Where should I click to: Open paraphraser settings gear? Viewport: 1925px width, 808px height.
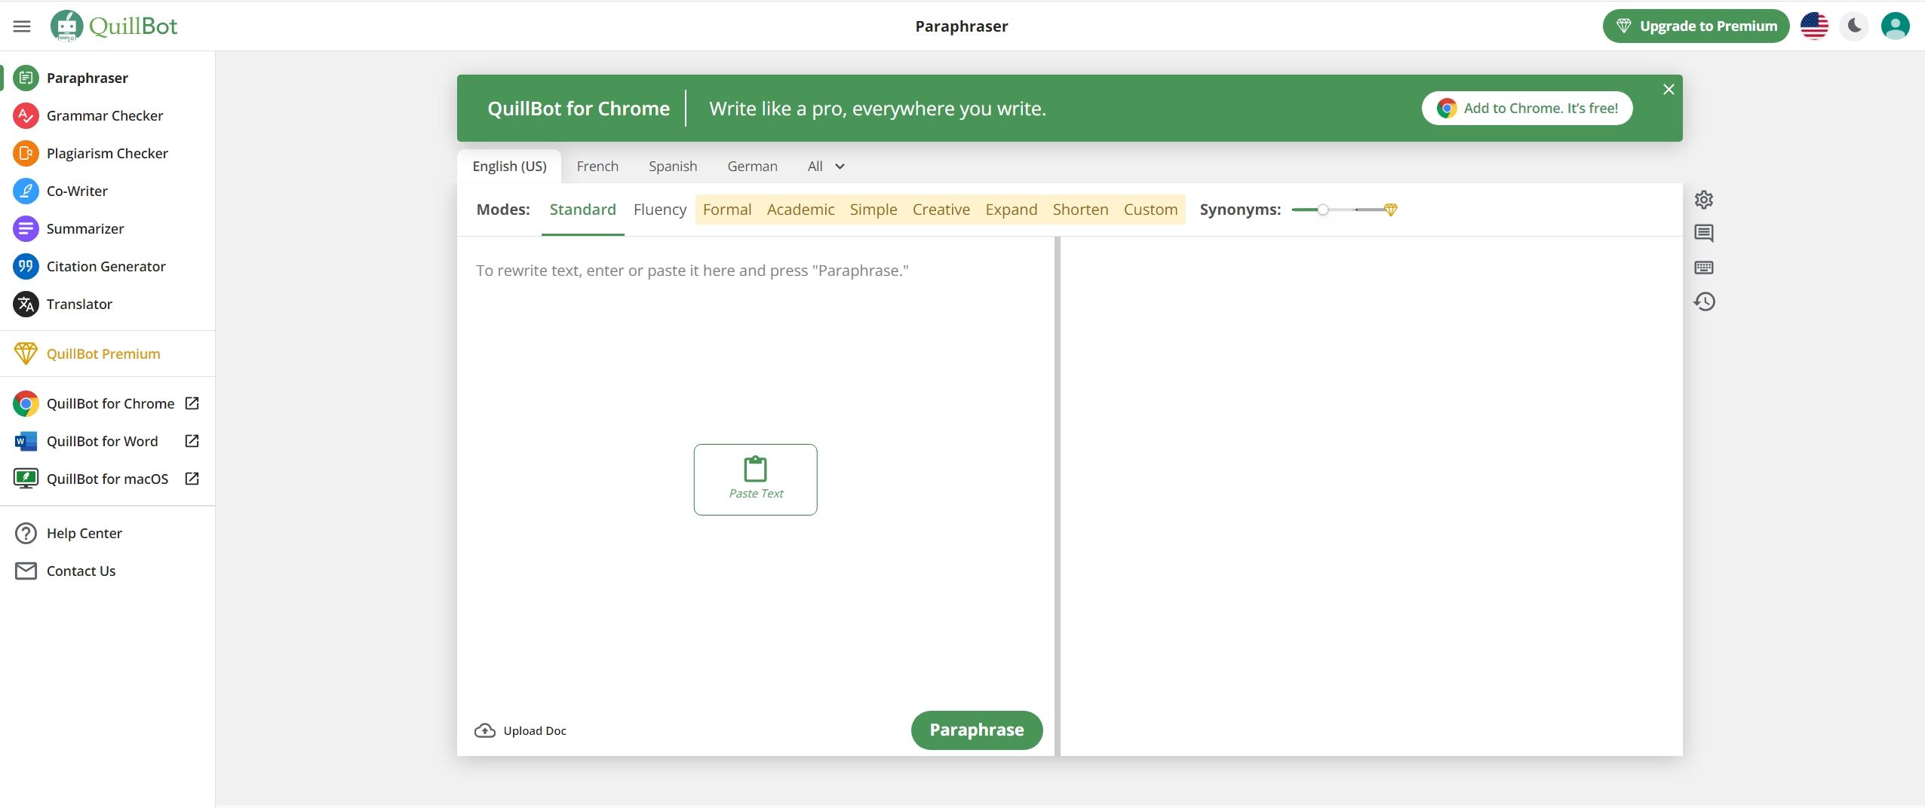[1704, 200]
